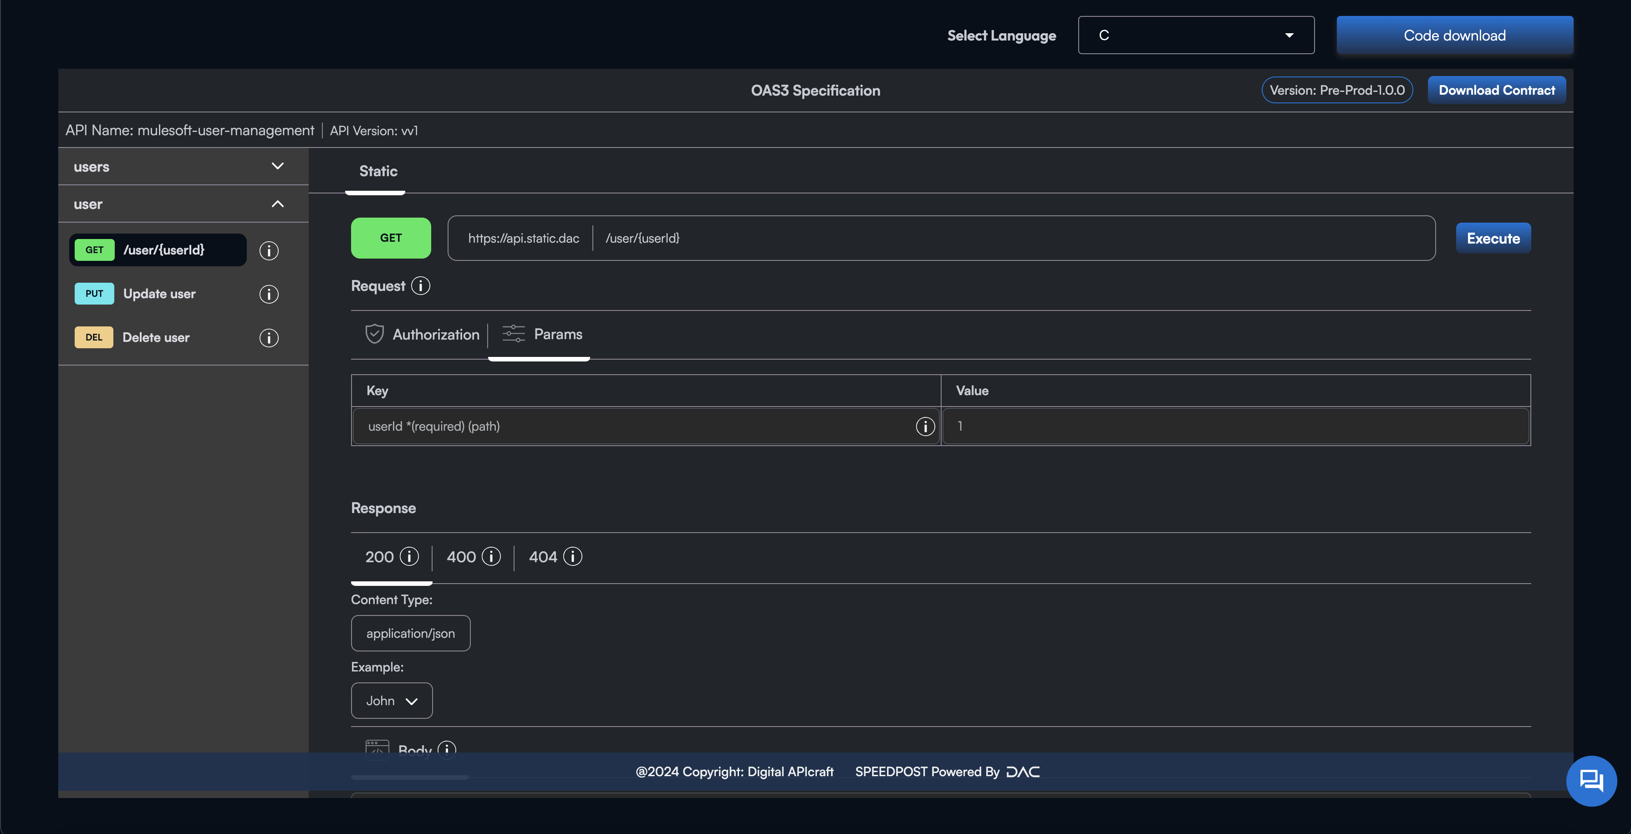Open info icon for GET /user/{userId}
The image size is (1631, 834).
[x=269, y=251]
